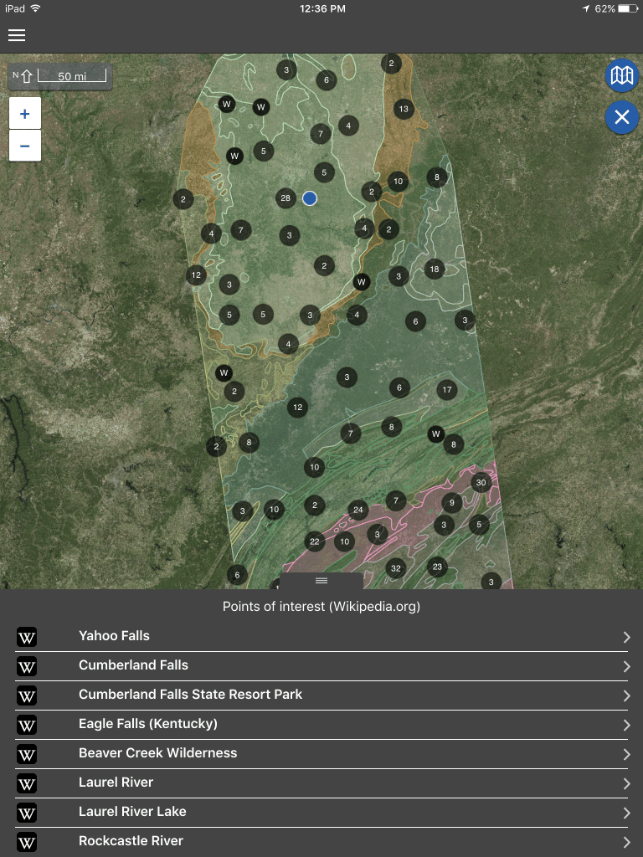The height and width of the screenshot is (857, 643).
Task: Select the cluster marker labeled 28
Action: pyautogui.click(x=285, y=198)
